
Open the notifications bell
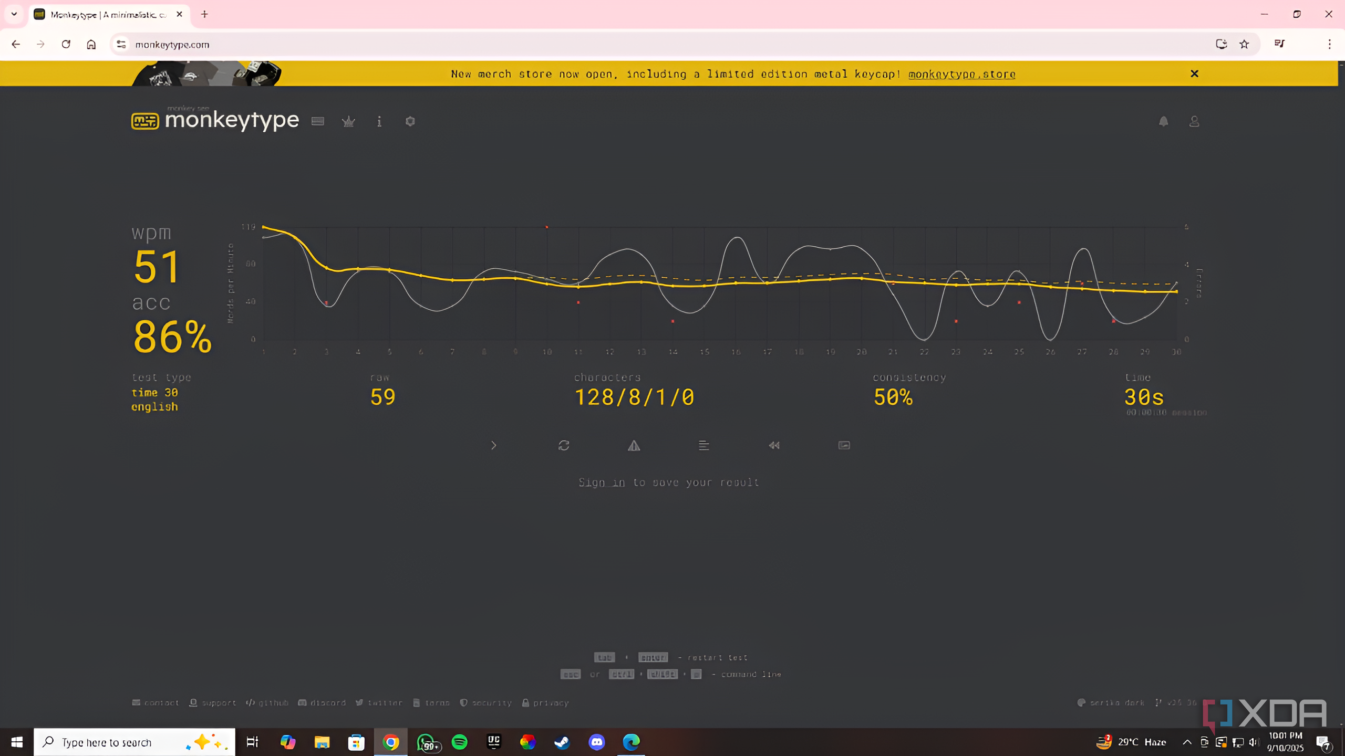click(x=1163, y=122)
